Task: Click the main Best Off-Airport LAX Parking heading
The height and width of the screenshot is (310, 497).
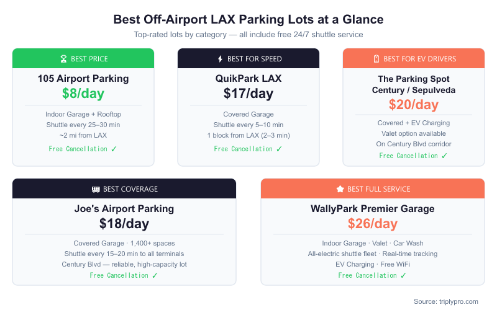Action: (248, 19)
